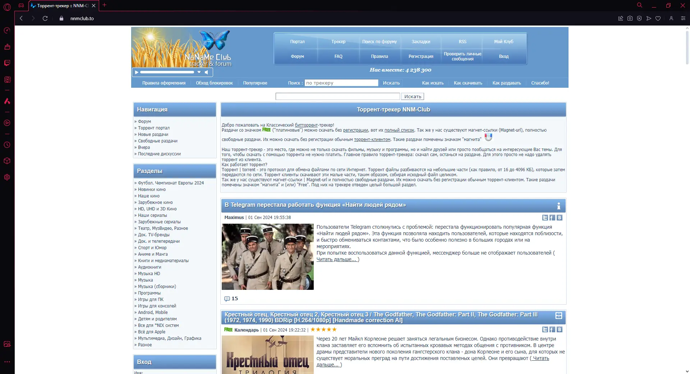Screen dimensions: 690x374
Task: Open the Opera GX main menu logo
Action: [7, 6]
